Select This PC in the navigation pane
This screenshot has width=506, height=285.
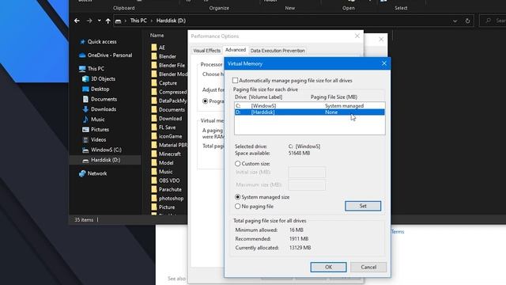(96, 69)
